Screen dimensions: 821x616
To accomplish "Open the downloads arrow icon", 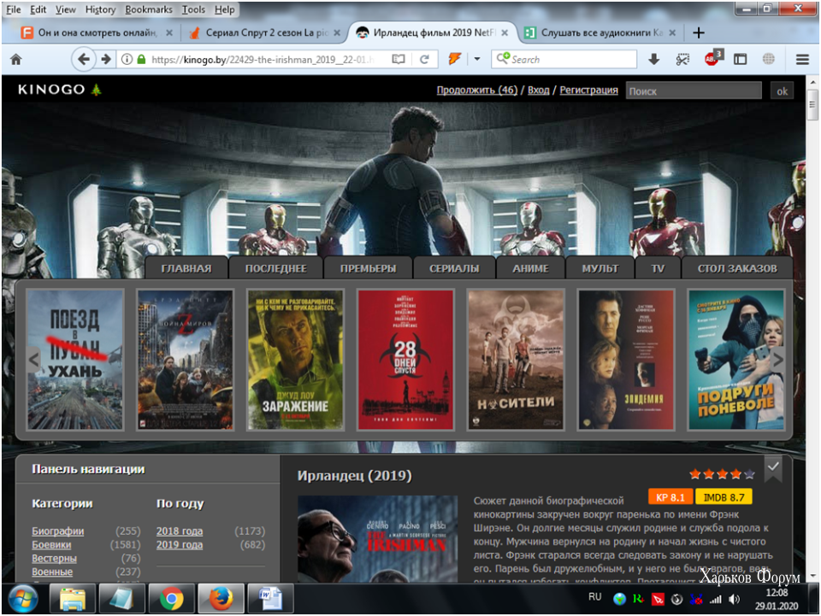I will click(x=653, y=60).
